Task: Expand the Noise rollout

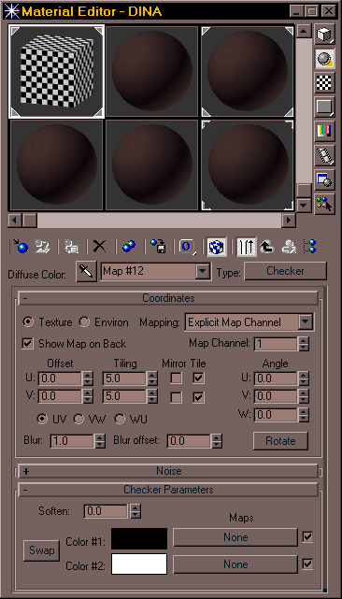Action: [x=168, y=471]
